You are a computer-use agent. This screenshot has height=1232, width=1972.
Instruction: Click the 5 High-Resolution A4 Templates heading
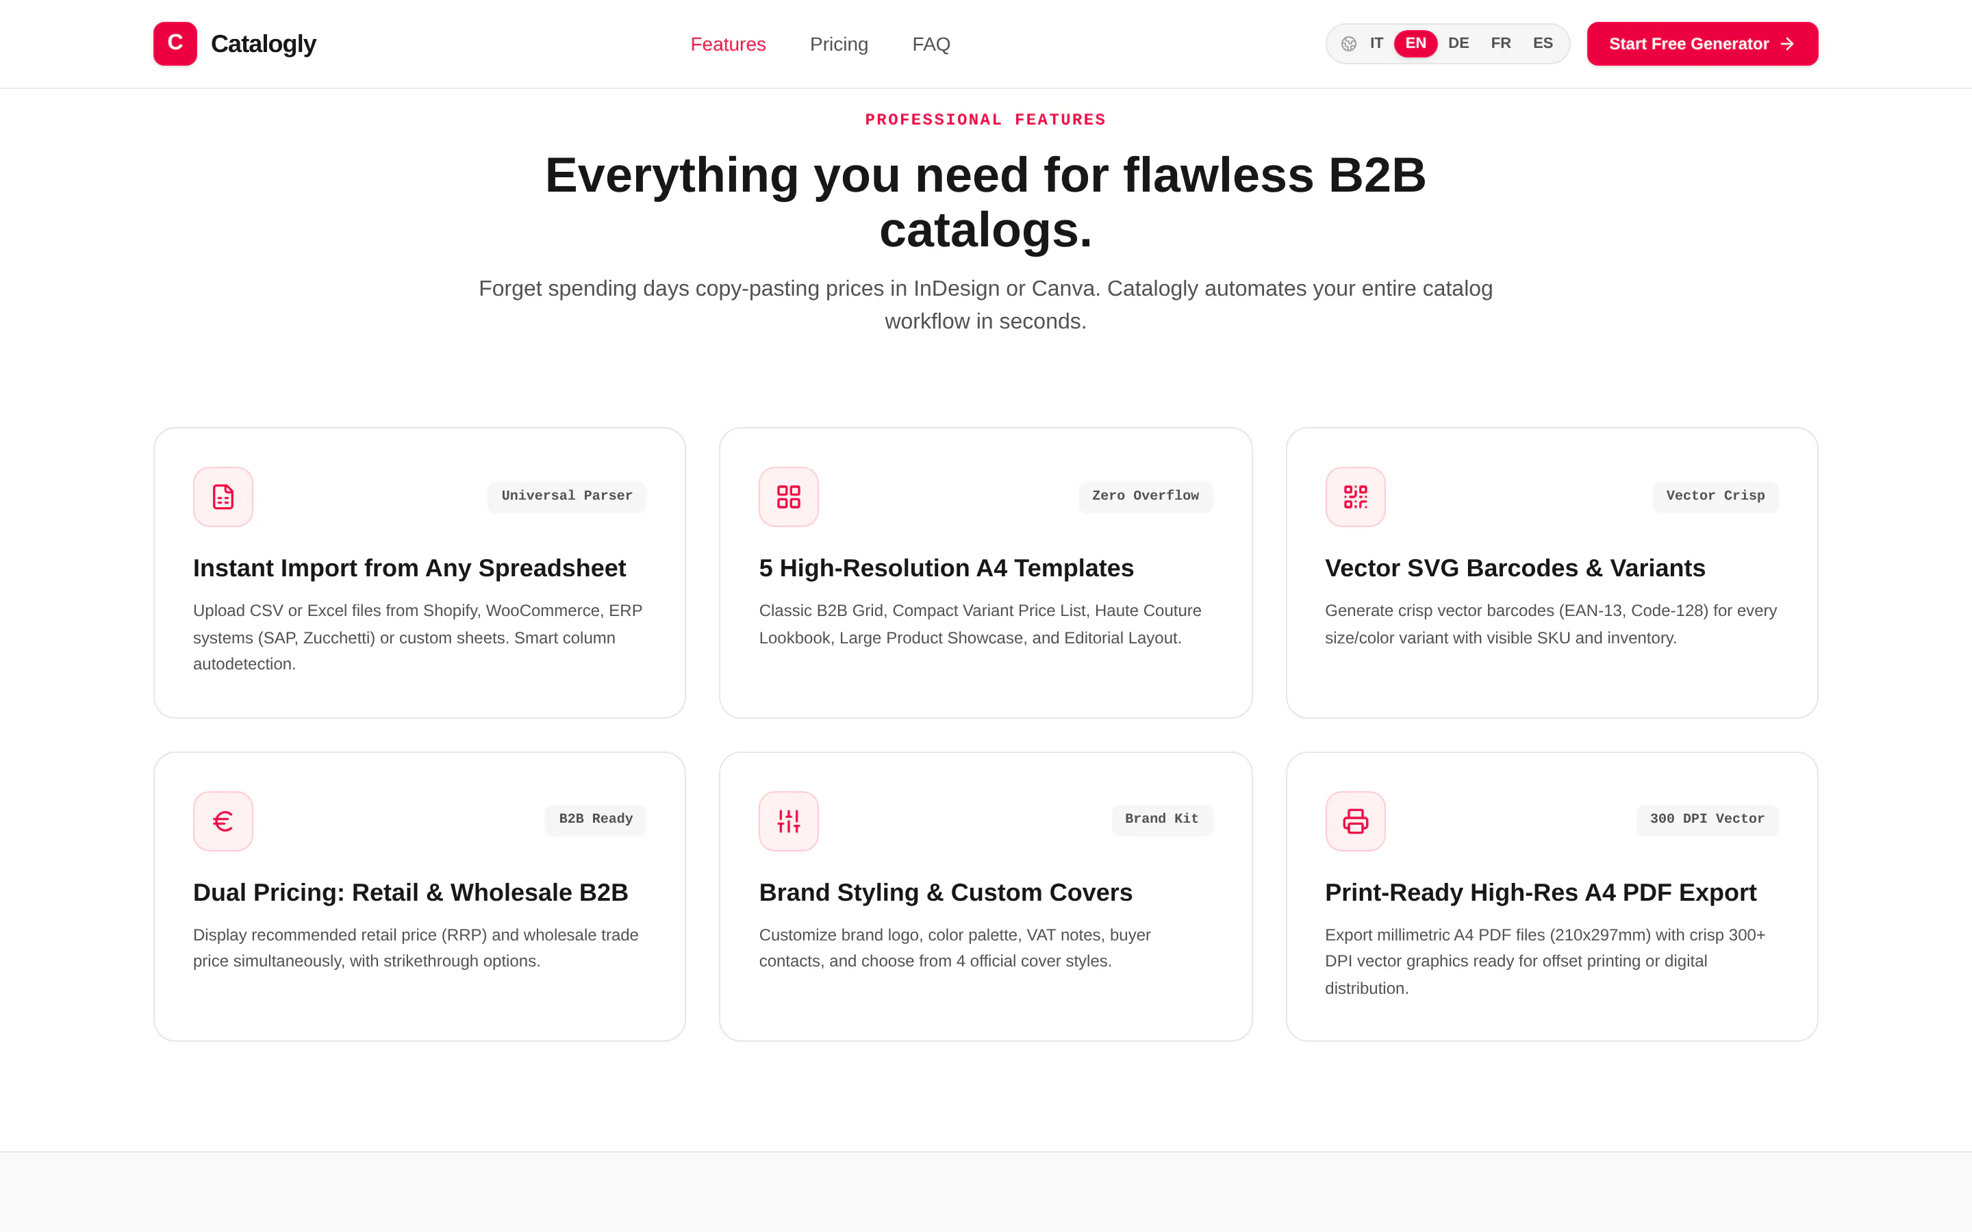946,568
